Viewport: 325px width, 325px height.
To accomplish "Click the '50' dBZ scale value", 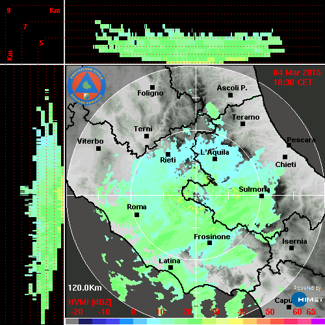I will tap(270, 312).
